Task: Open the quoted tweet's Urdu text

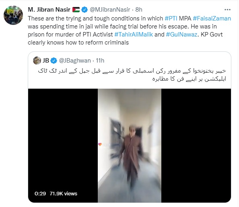Action: pos(132,75)
